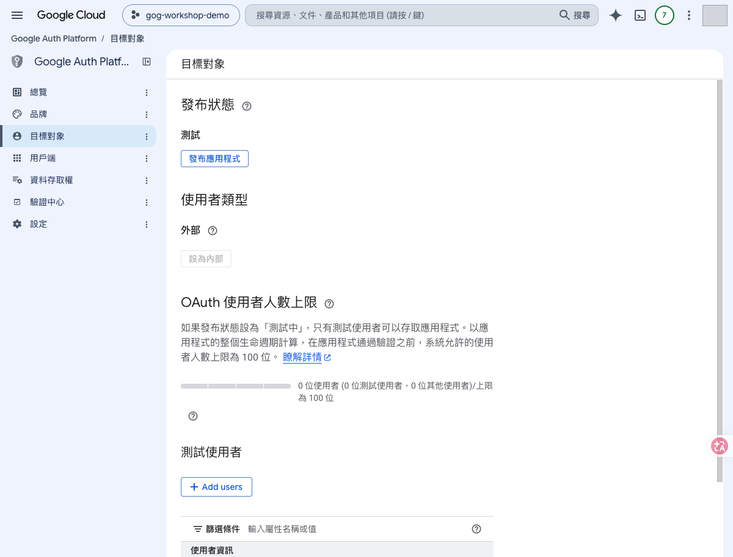Open the top bar three-dot settings menu
The width and height of the screenshot is (733, 557).
tap(689, 16)
